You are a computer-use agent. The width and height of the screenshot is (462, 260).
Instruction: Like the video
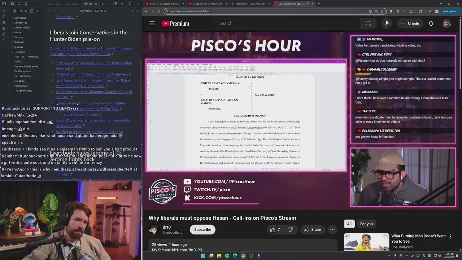tap(275, 230)
